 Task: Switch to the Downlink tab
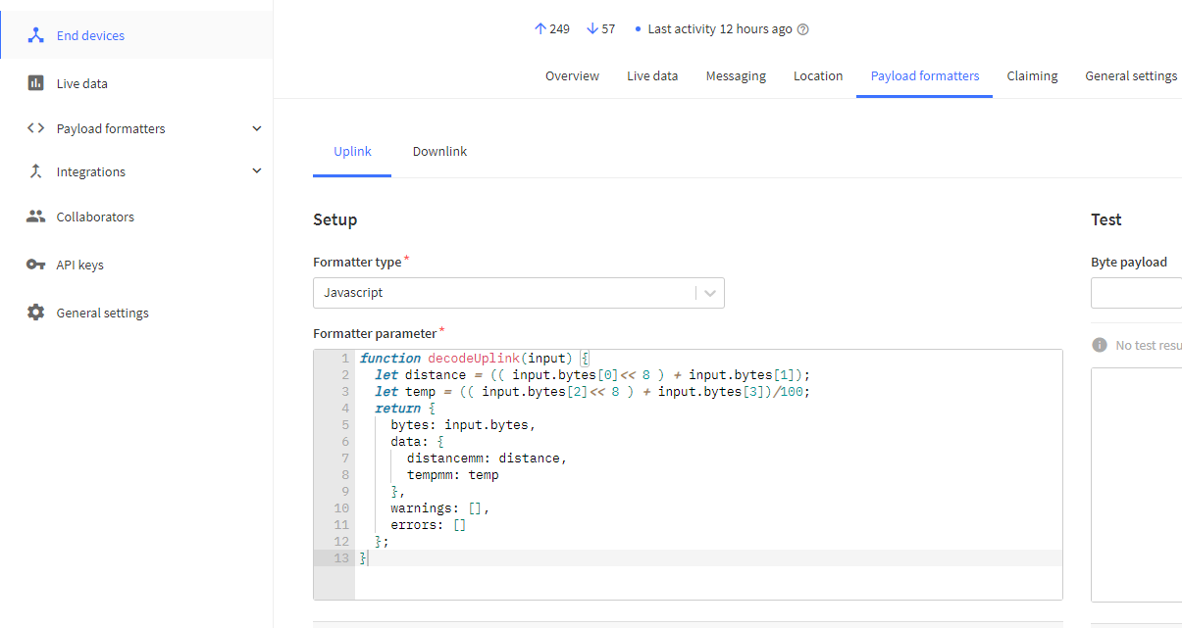(x=439, y=152)
